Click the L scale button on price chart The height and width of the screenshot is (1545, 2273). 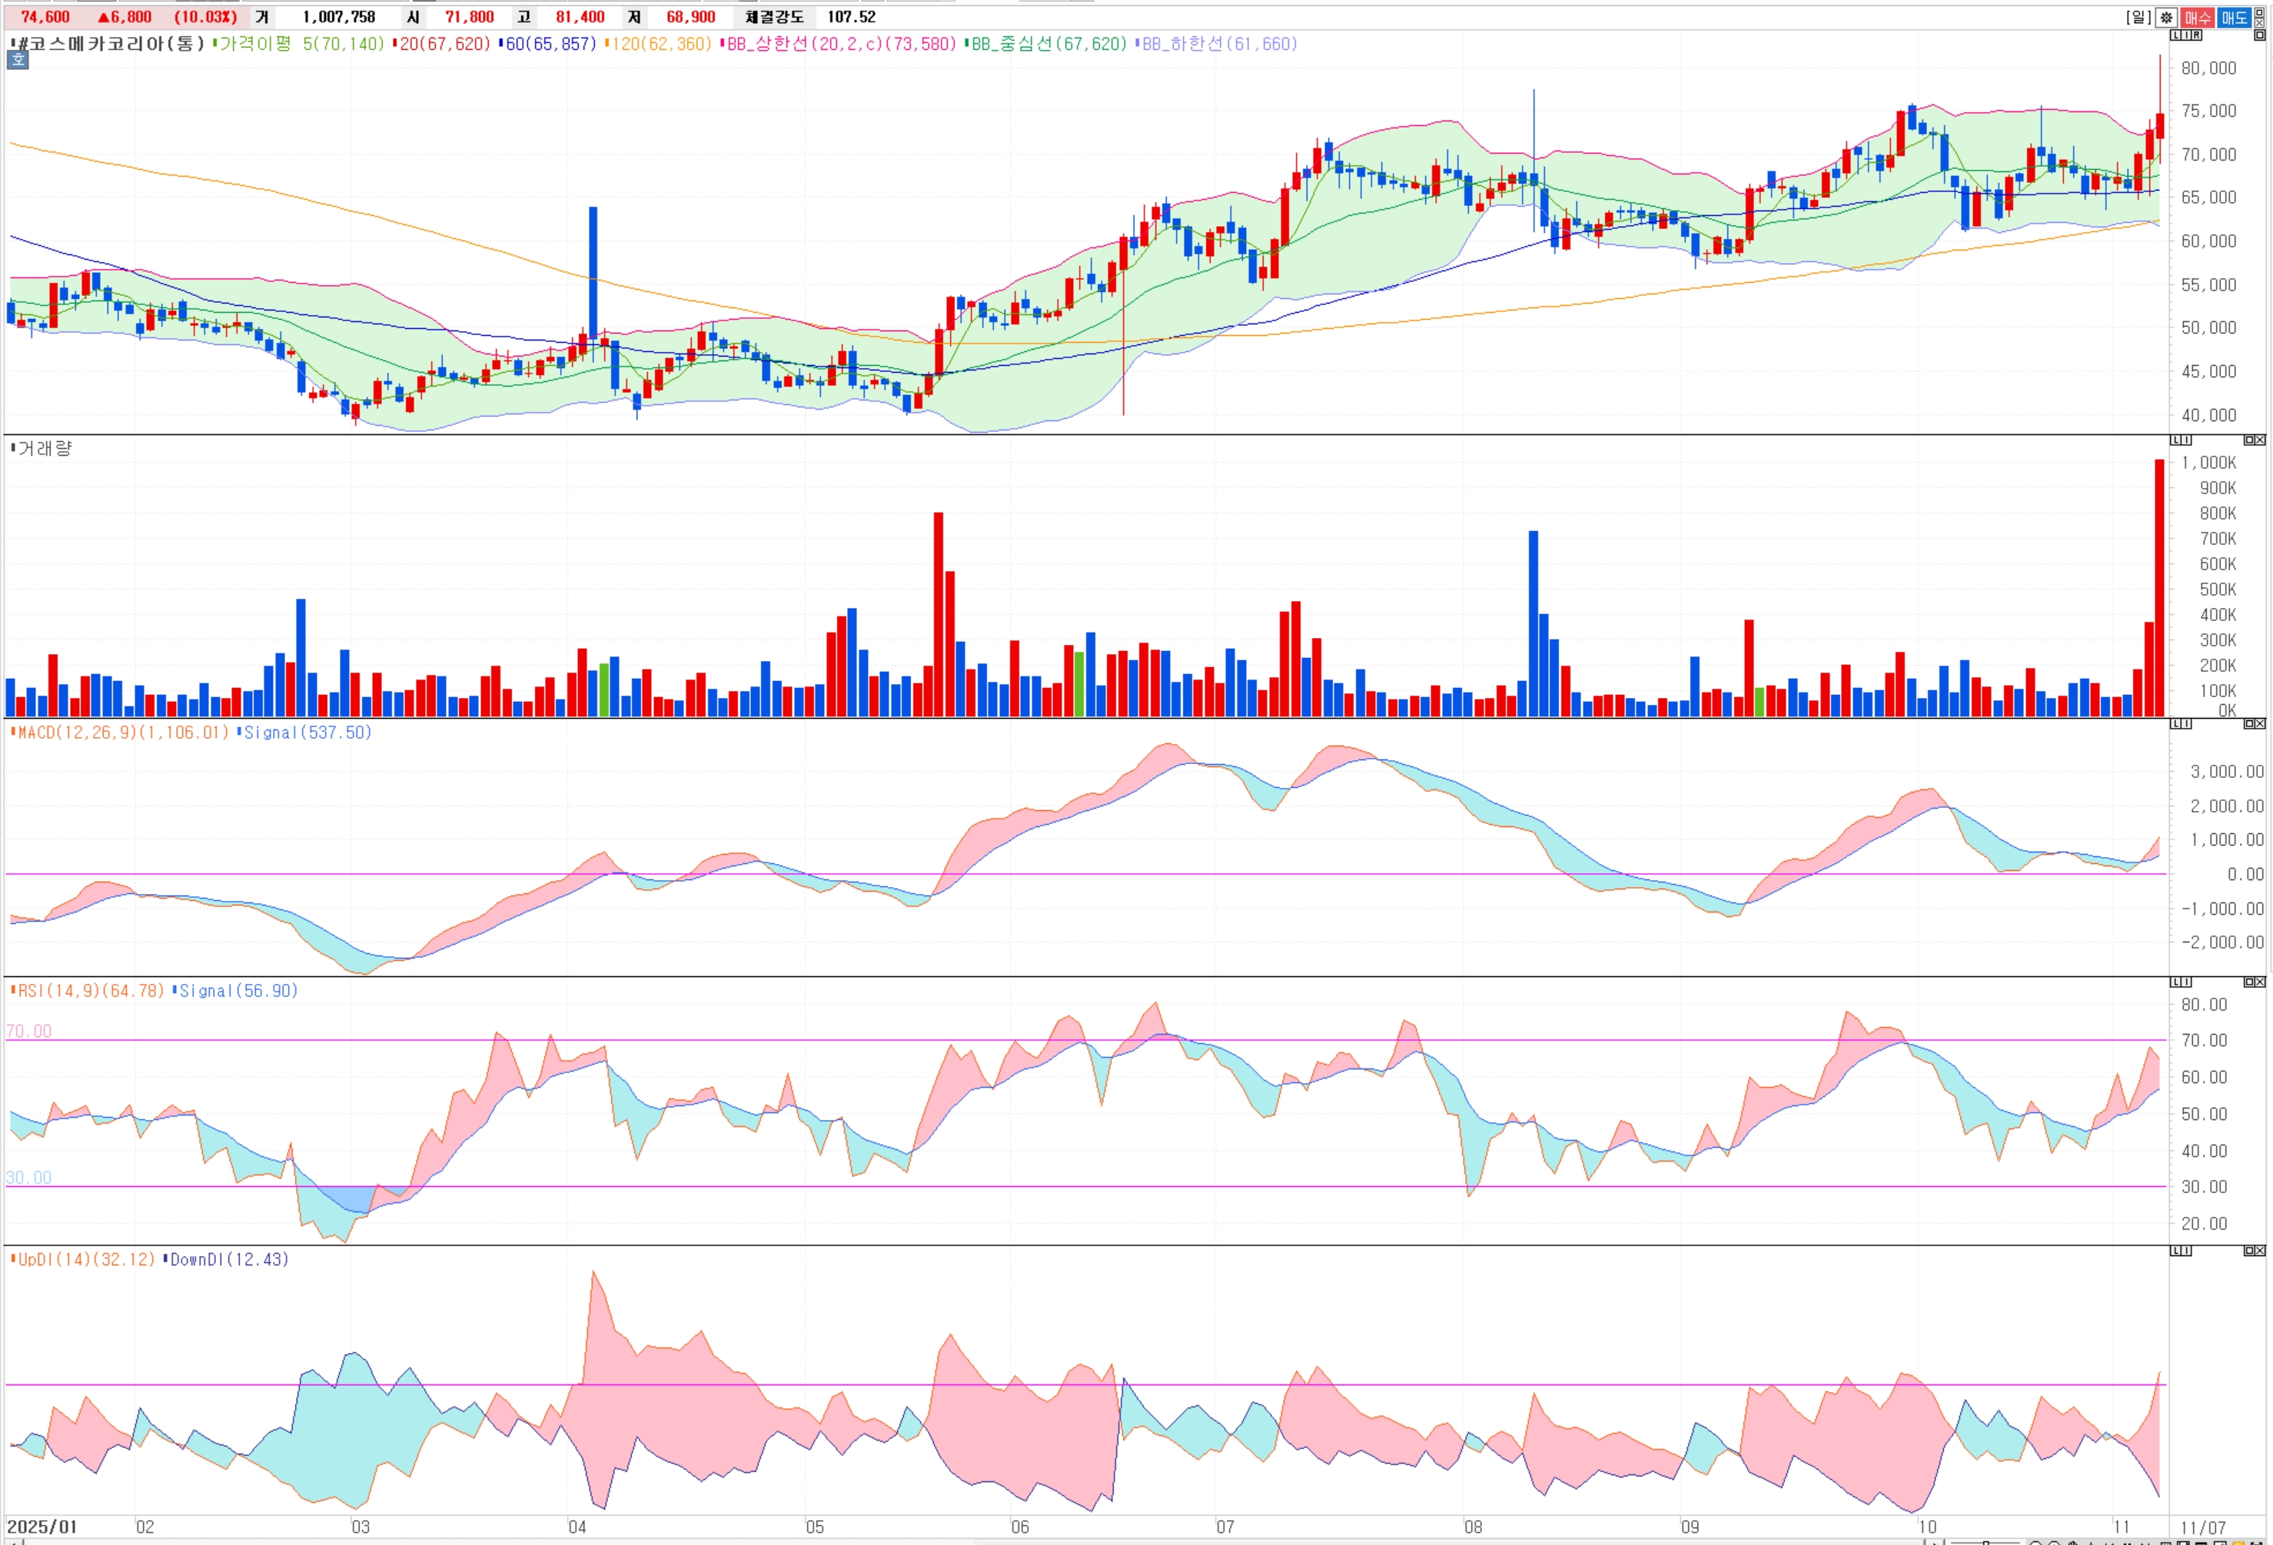click(2175, 35)
